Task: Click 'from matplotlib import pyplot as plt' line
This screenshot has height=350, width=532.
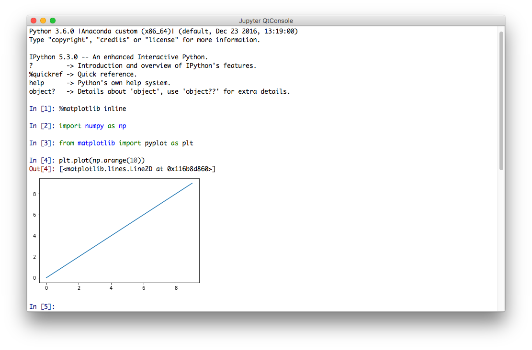Action: pyautogui.click(x=126, y=143)
